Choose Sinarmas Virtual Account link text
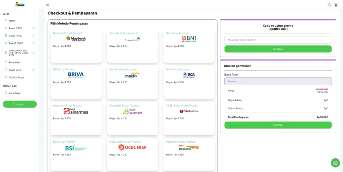Viewport: 343px width, 172px height. pos(68,106)
